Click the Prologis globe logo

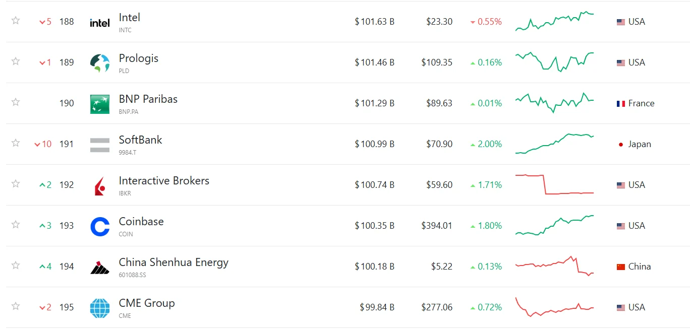point(99,63)
